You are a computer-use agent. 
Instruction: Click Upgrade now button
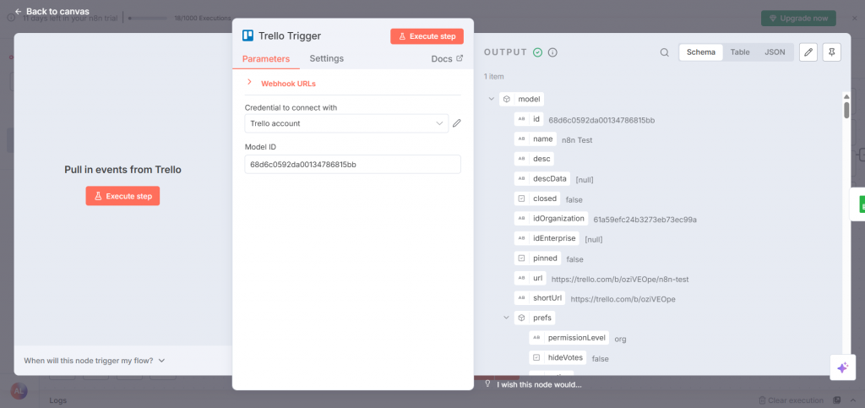[799, 19]
